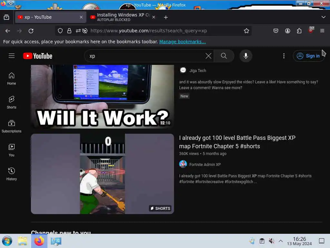Click the forward navigation arrow
The image size is (330, 248).
(19, 31)
